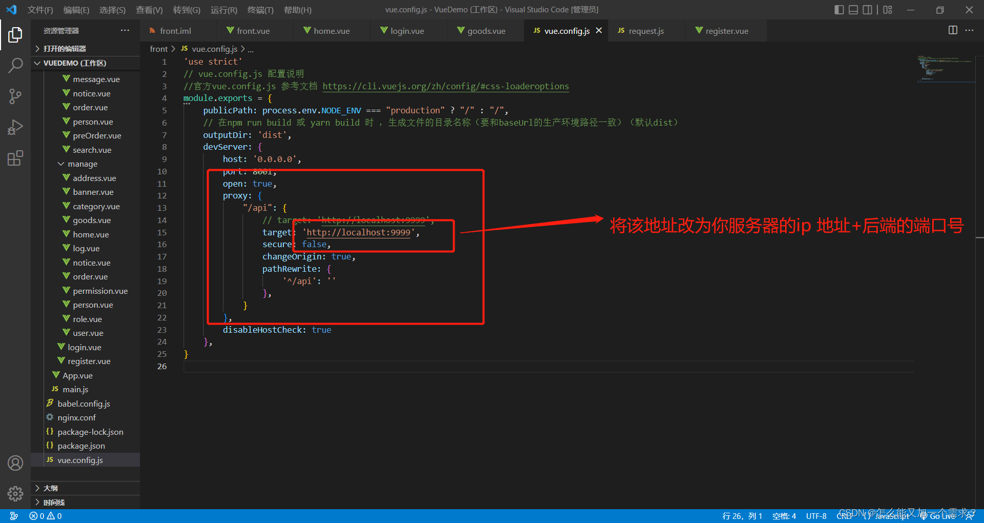Click the VS Code logo icon
984x523 pixels.
point(11,10)
